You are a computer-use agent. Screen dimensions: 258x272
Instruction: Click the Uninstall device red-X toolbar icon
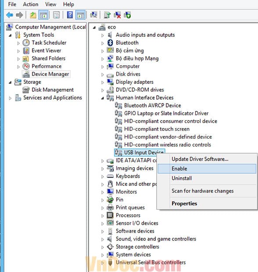pyautogui.click(x=117, y=15)
